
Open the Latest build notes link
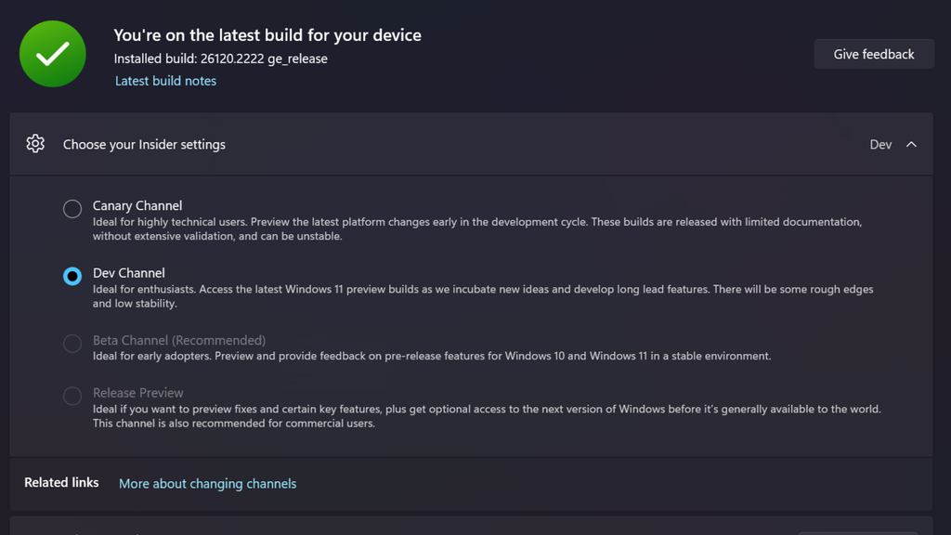click(165, 81)
